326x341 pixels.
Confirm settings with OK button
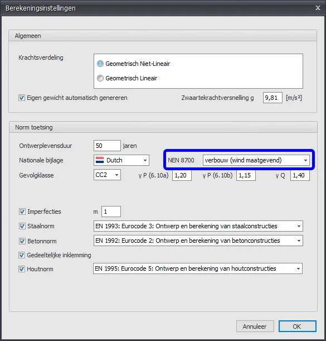tap(298, 326)
